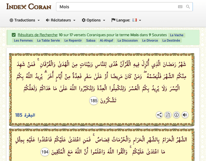Screen dimensions: 206x161
Task: Filter results by La Discussion
Action: [128, 41]
